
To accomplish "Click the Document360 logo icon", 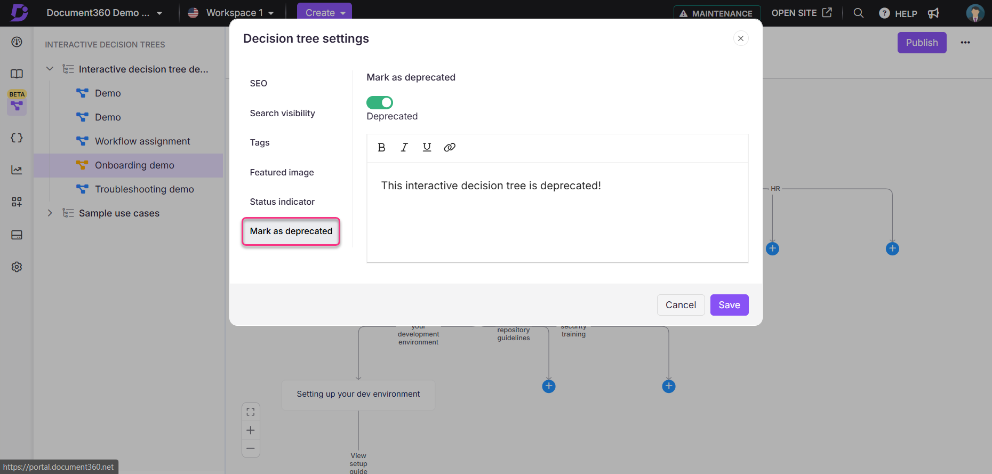I will coord(19,12).
